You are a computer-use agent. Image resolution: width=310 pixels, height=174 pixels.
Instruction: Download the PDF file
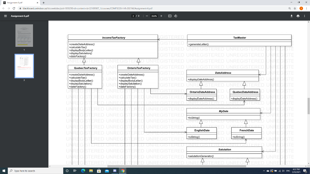[x=292, y=16]
